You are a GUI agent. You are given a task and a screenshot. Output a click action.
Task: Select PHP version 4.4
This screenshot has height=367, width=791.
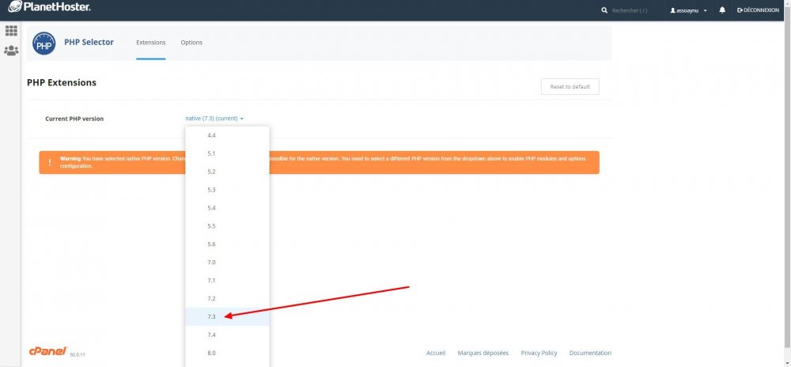227,135
